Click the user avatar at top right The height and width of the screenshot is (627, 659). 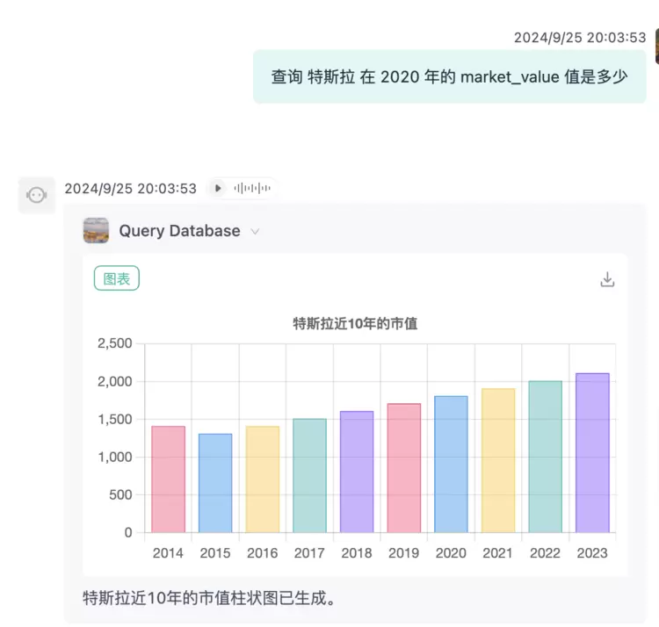[655, 47]
